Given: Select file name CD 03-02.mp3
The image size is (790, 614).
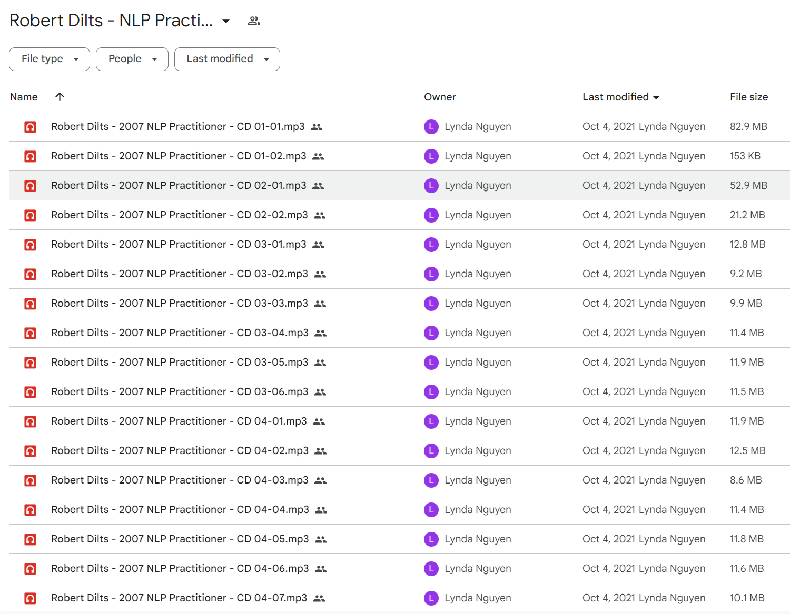Looking at the screenshot, I should (x=180, y=274).
